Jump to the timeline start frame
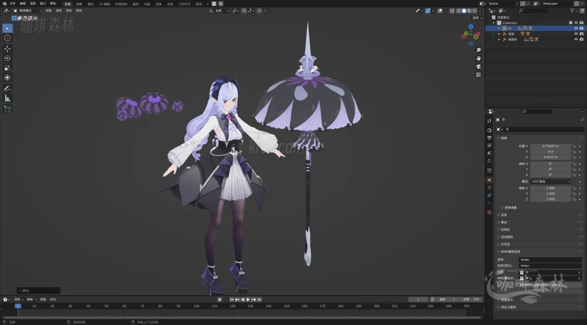The height and width of the screenshot is (325, 587). [x=232, y=300]
